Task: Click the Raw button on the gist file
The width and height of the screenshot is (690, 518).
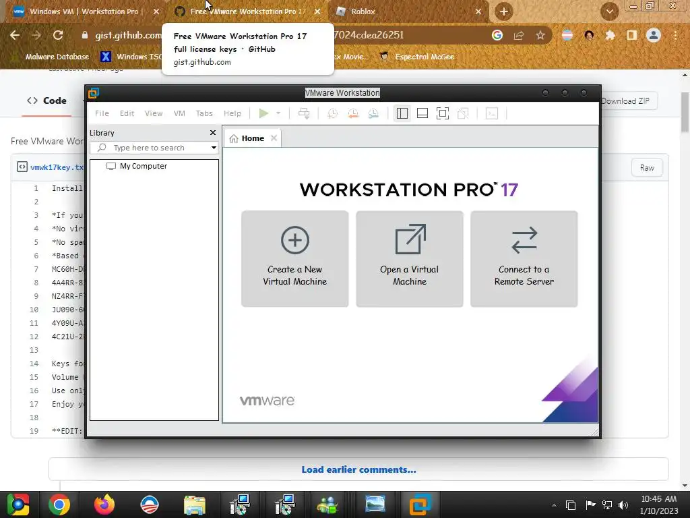Action: (647, 167)
